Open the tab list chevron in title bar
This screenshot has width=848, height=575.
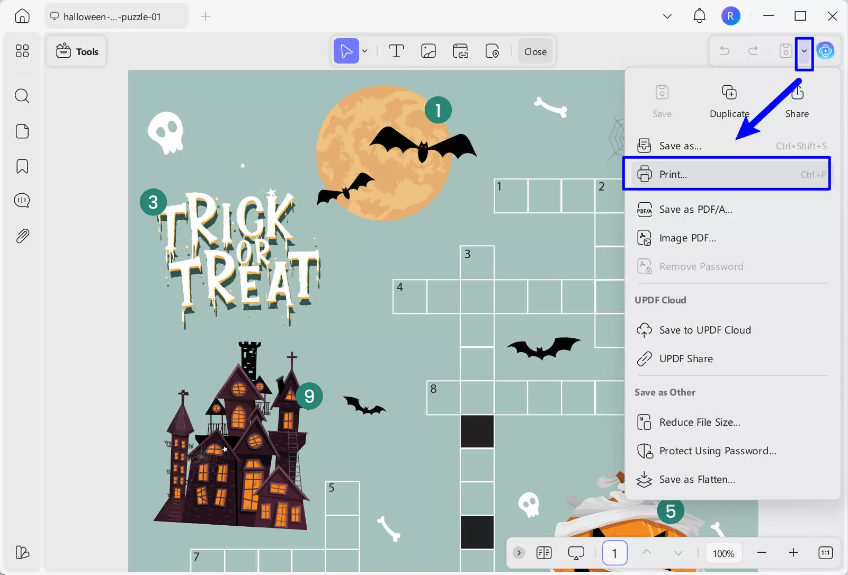coord(667,16)
